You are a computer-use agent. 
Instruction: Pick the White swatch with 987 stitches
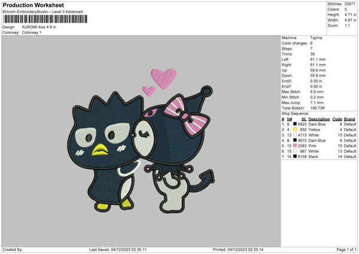[295, 151]
